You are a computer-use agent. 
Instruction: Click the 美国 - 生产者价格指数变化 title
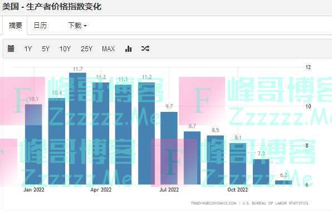(x=52, y=7)
